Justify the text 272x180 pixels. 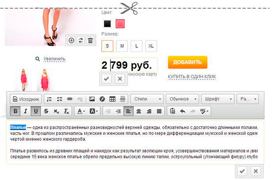pos(159,111)
